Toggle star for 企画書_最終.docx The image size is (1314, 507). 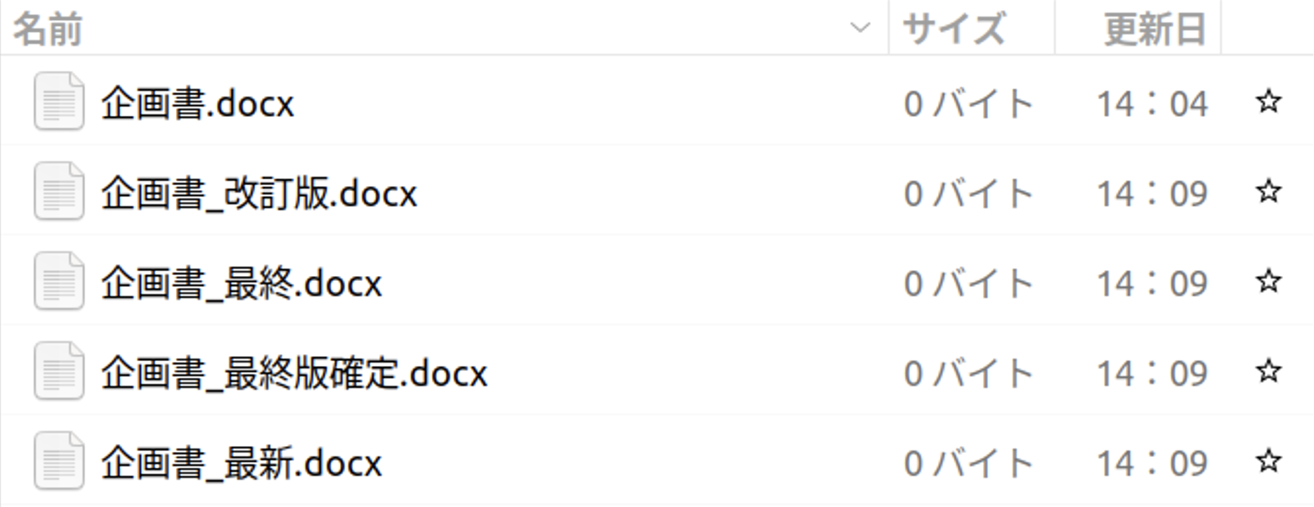(x=1268, y=282)
